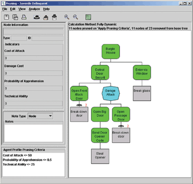This screenshot has height=184, width=193.
Task: Click the green tree overview icon
Action: coord(88,17)
